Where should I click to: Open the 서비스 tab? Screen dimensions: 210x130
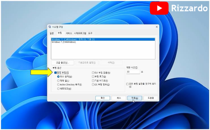coord(69,33)
